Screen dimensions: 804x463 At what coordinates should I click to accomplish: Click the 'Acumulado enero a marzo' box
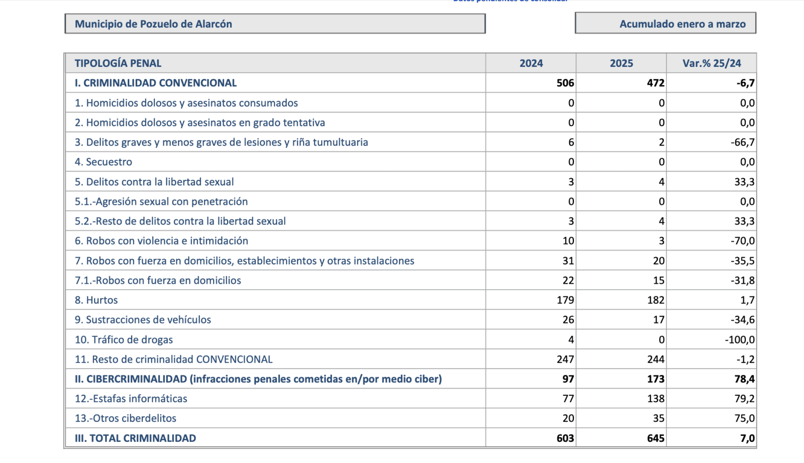pos(665,23)
